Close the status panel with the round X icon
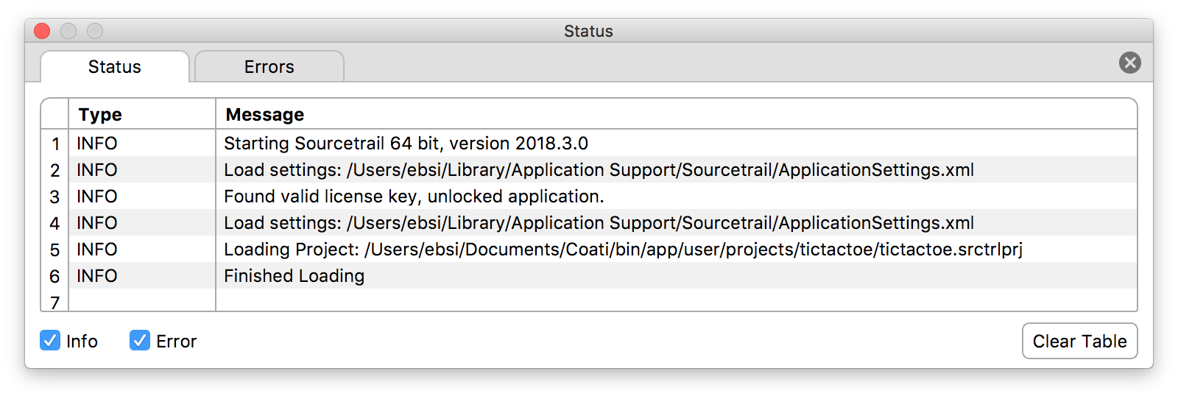This screenshot has height=399, width=1178. pos(1129,63)
